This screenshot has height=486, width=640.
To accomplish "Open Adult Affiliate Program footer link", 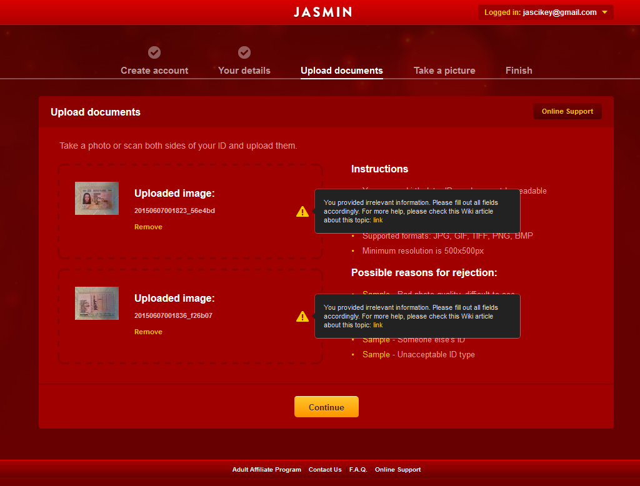I will coord(266,470).
